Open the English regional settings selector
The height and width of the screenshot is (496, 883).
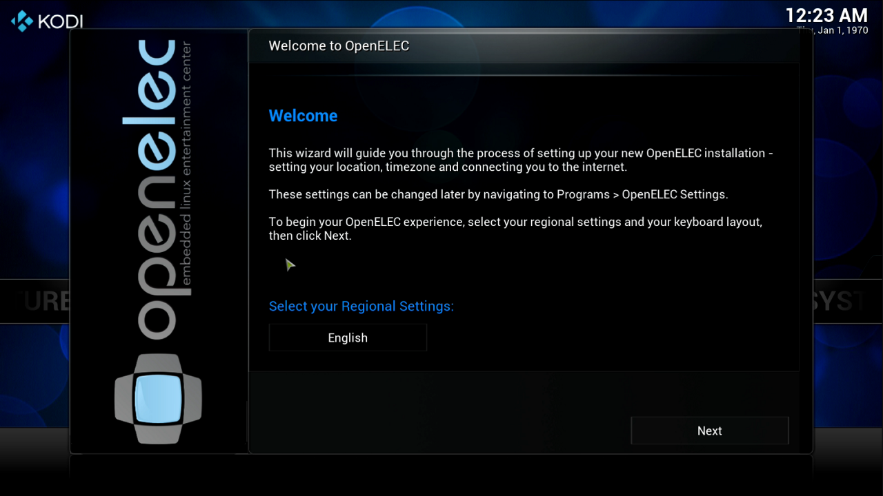(x=348, y=338)
